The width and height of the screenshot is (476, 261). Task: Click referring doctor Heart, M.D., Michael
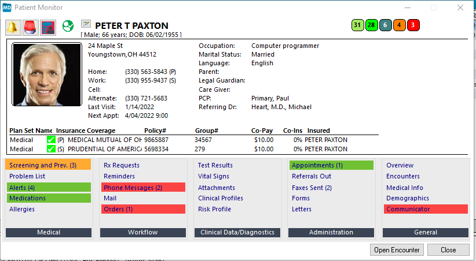[281, 107]
